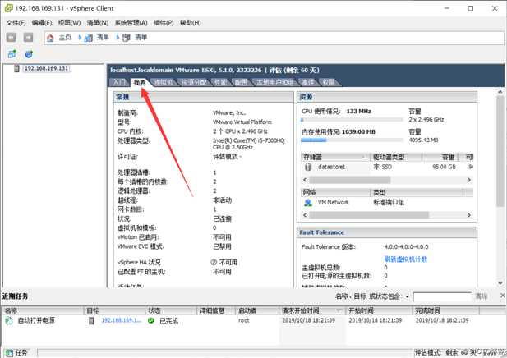Click 刷新虚拟机计数 link

pyautogui.click(x=406, y=259)
